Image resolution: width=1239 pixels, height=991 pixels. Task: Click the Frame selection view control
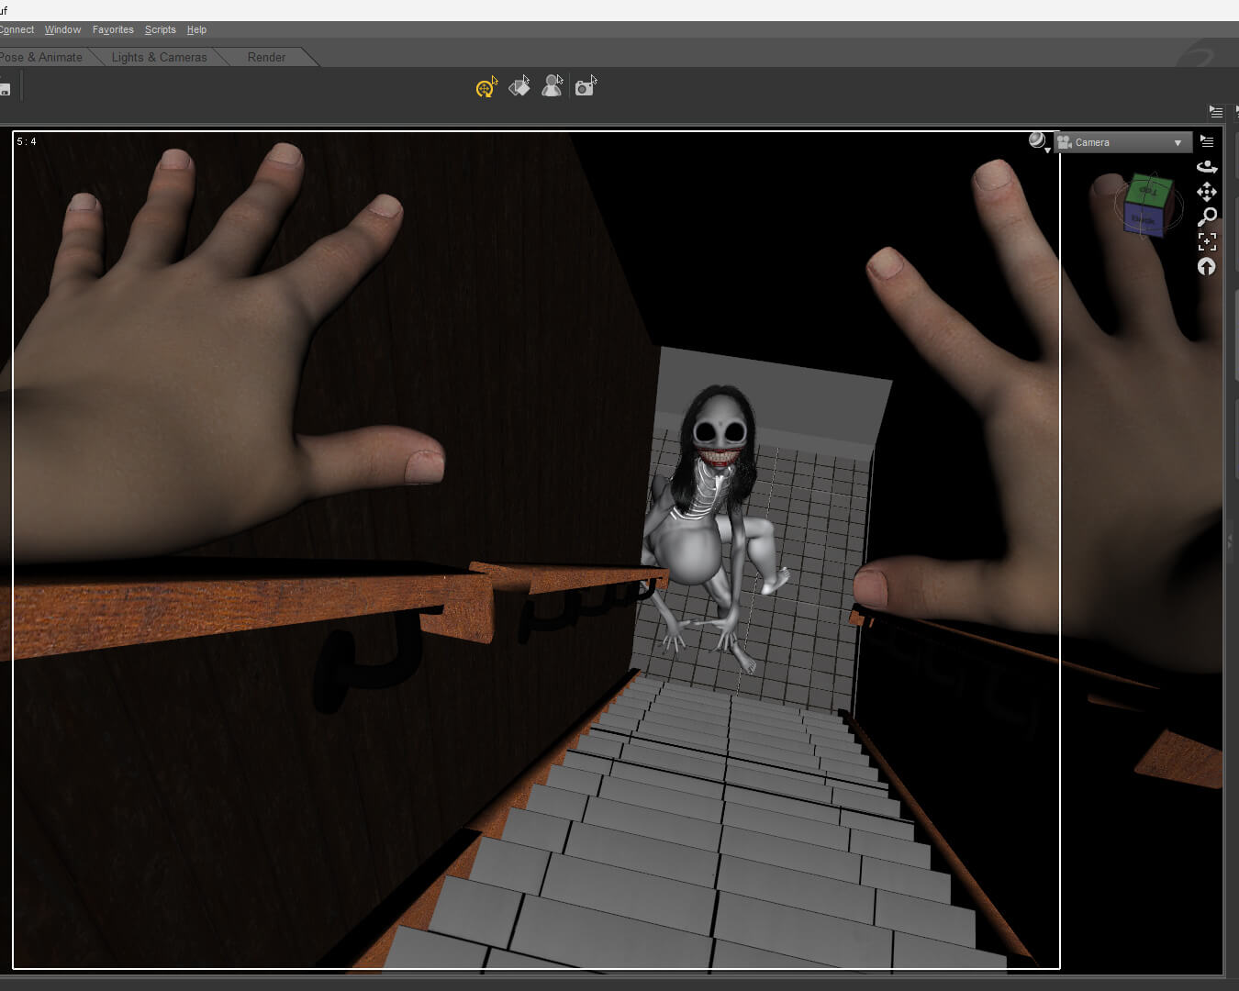click(1207, 241)
